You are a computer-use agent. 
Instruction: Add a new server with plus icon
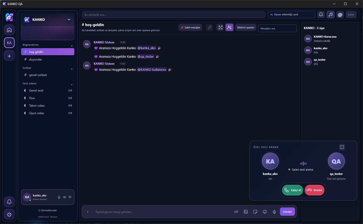pyautogui.click(x=9, y=56)
